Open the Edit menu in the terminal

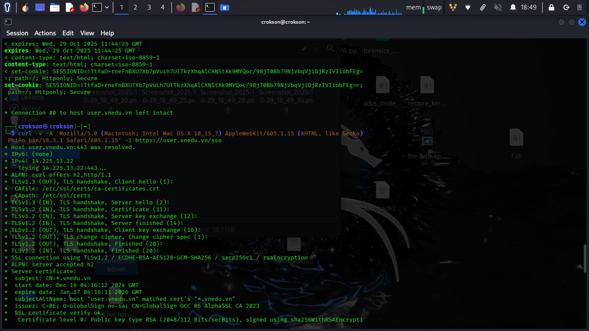point(68,33)
